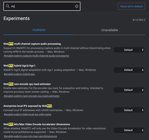Switch to the Available tab
Screen dimensions: 149x140
39,30
